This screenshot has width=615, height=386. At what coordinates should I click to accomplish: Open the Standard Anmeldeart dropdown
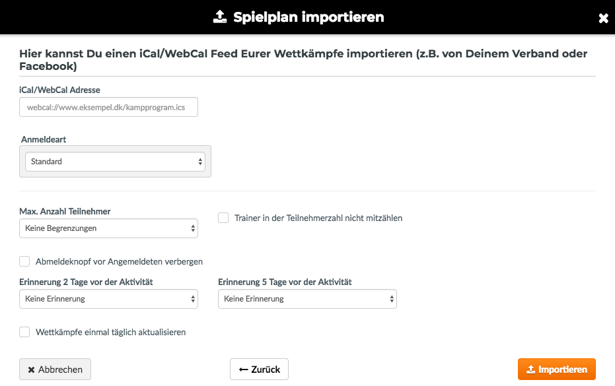pyautogui.click(x=116, y=162)
